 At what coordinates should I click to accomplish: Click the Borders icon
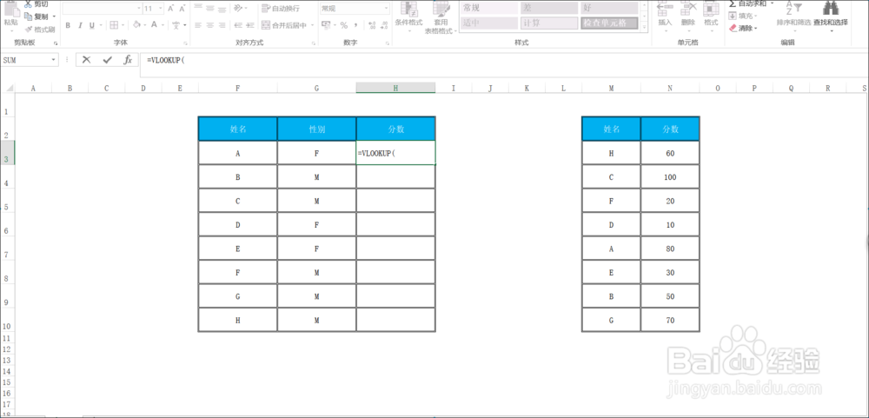[x=114, y=25]
